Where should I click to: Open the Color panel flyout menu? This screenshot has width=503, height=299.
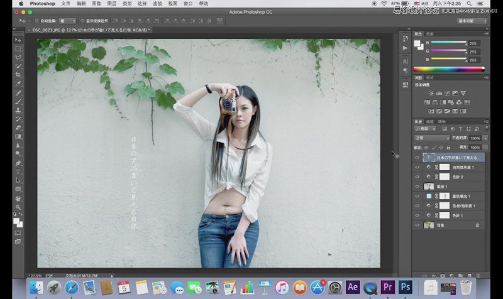click(486, 34)
